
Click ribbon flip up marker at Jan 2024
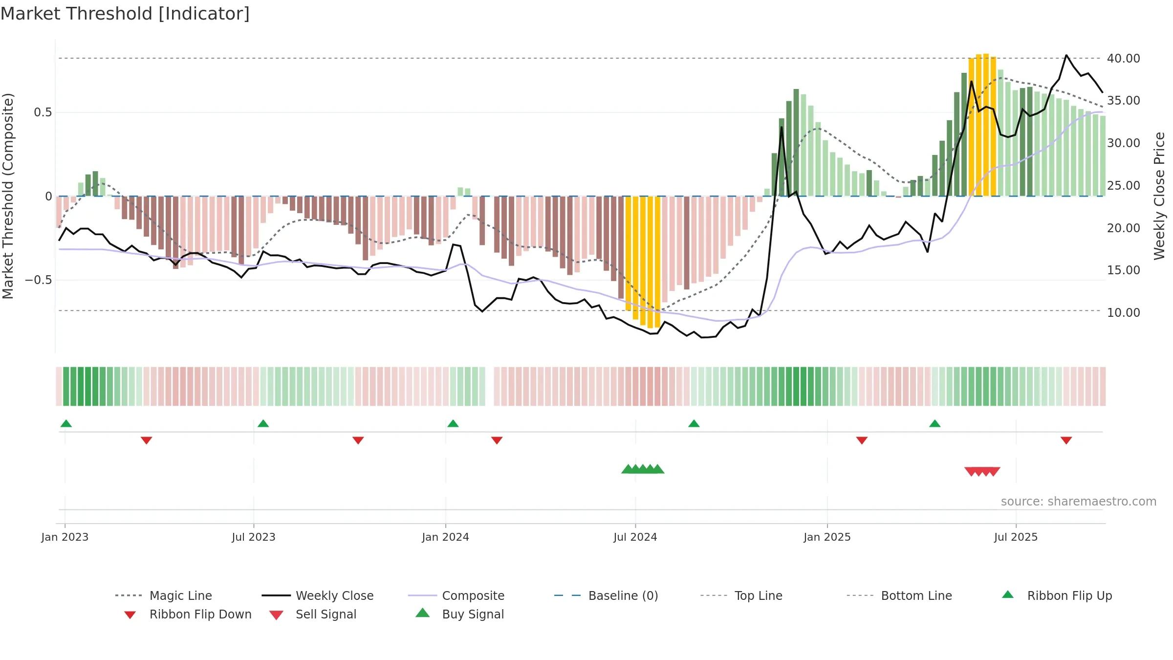453,423
